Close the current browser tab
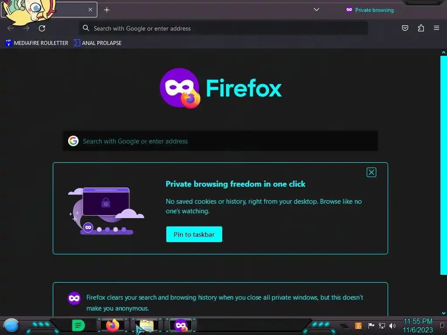The image size is (447, 335). [90, 10]
